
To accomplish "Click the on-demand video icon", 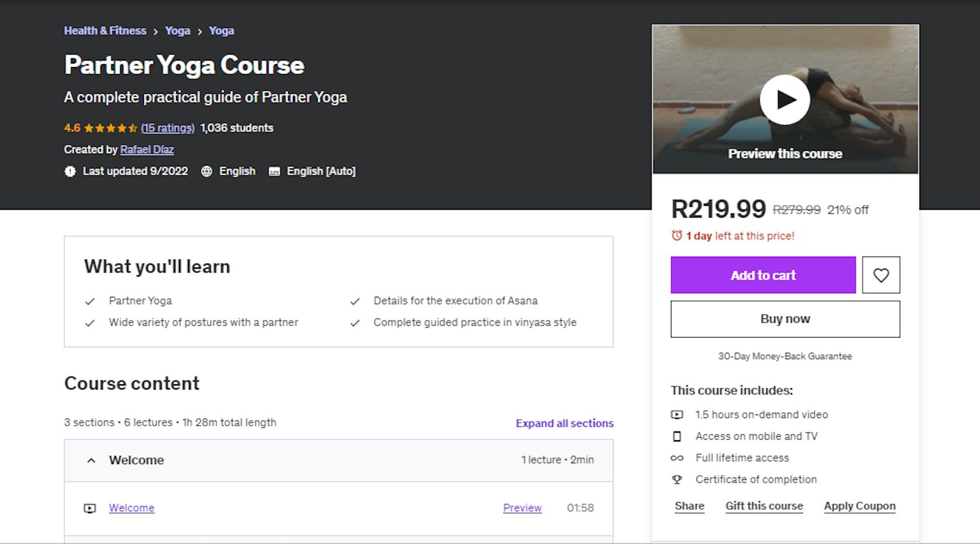I will click(678, 415).
